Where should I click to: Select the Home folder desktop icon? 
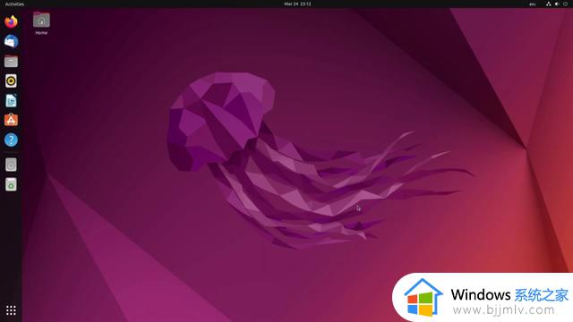[41, 22]
